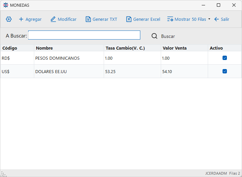The height and width of the screenshot is (177, 242).
Task: Sort by the Nombre column header
Action: pos(44,48)
